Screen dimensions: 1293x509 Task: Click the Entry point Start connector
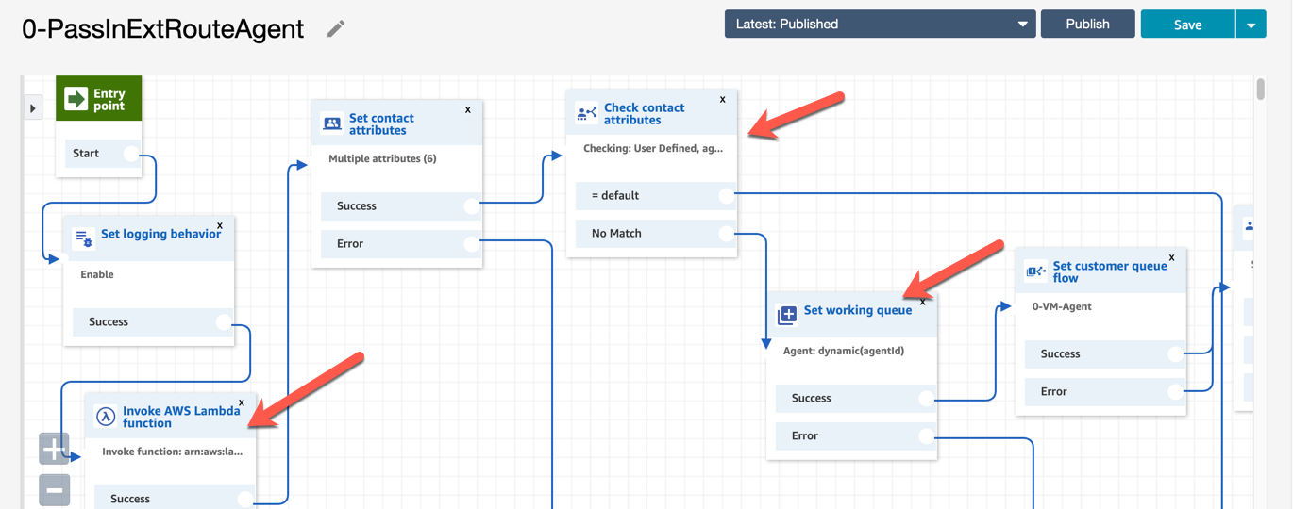131,154
